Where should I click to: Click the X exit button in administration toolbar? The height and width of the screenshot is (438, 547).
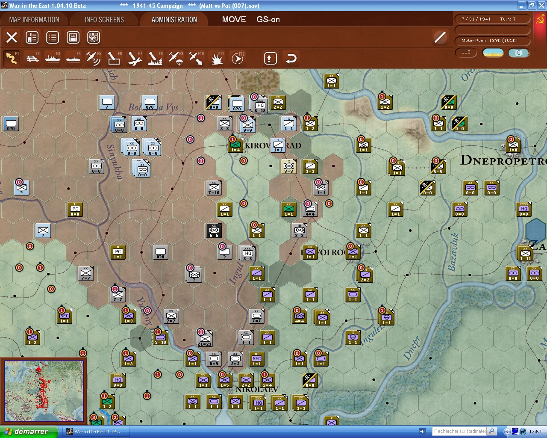(x=12, y=38)
